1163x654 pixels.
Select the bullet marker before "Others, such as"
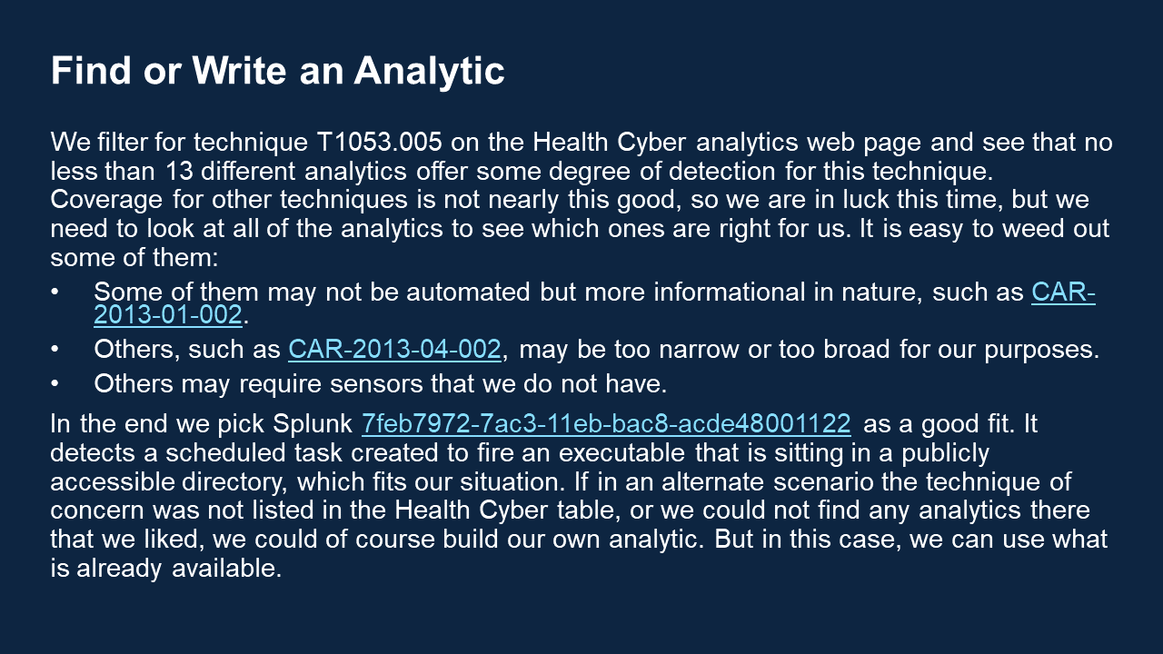[x=55, y=350]
